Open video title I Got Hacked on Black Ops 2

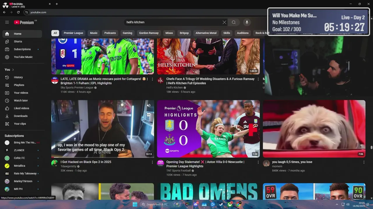86,162
